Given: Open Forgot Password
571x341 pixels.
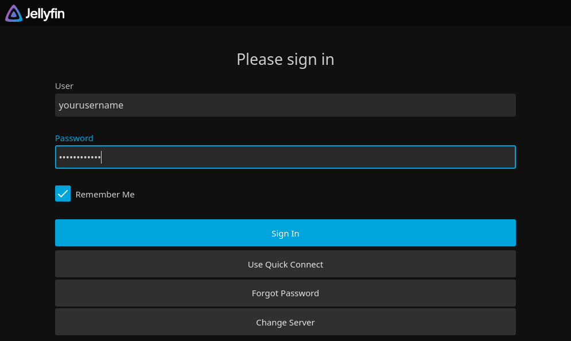Looking at the screenshot, I should click(285, 293).
